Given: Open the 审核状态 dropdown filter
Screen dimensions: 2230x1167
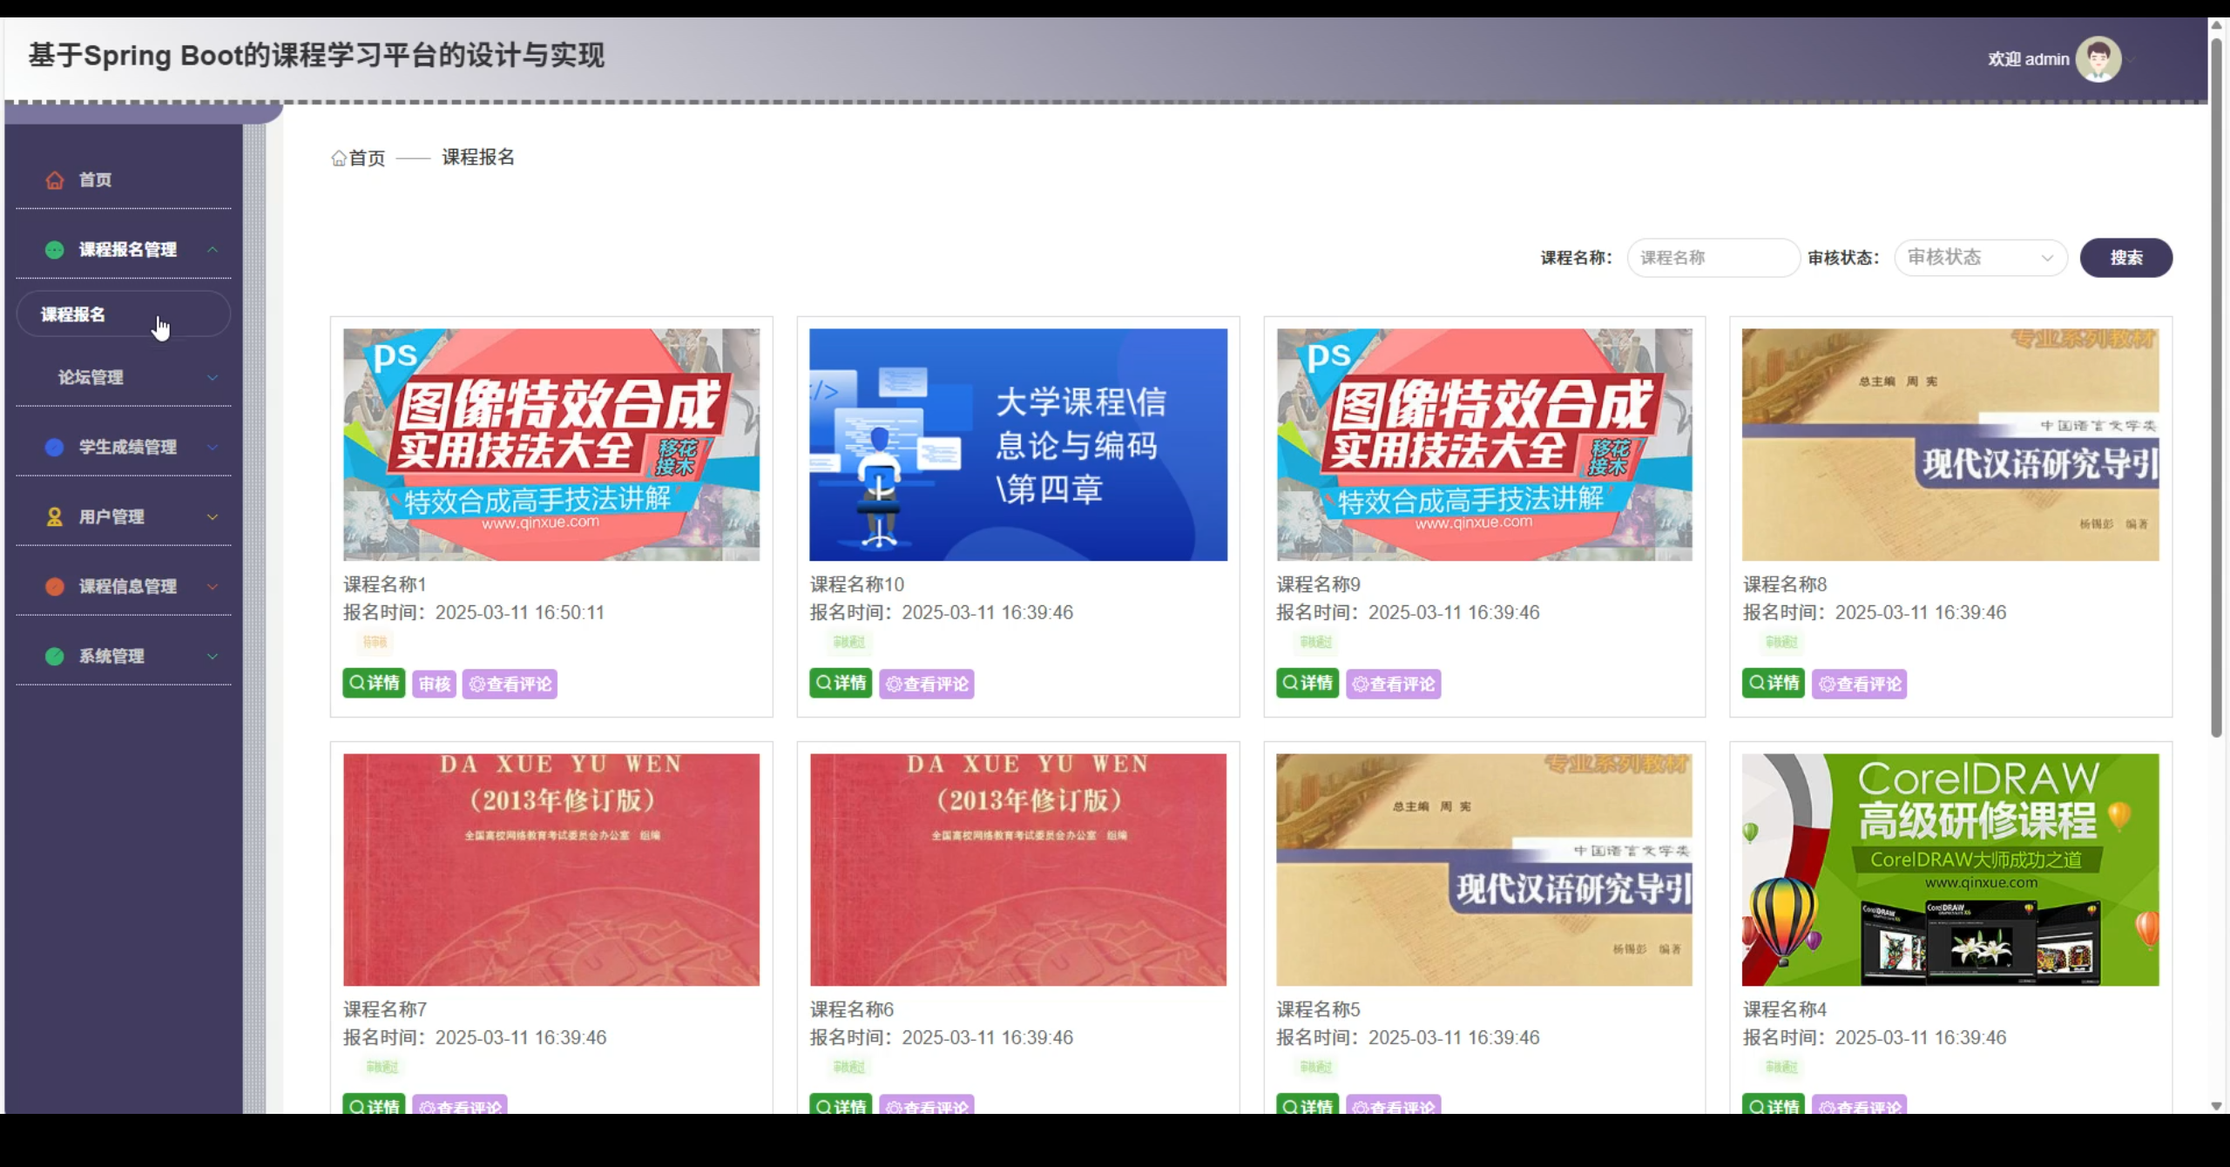Looking at the screenshot, I should click(x=1979, y=258).
